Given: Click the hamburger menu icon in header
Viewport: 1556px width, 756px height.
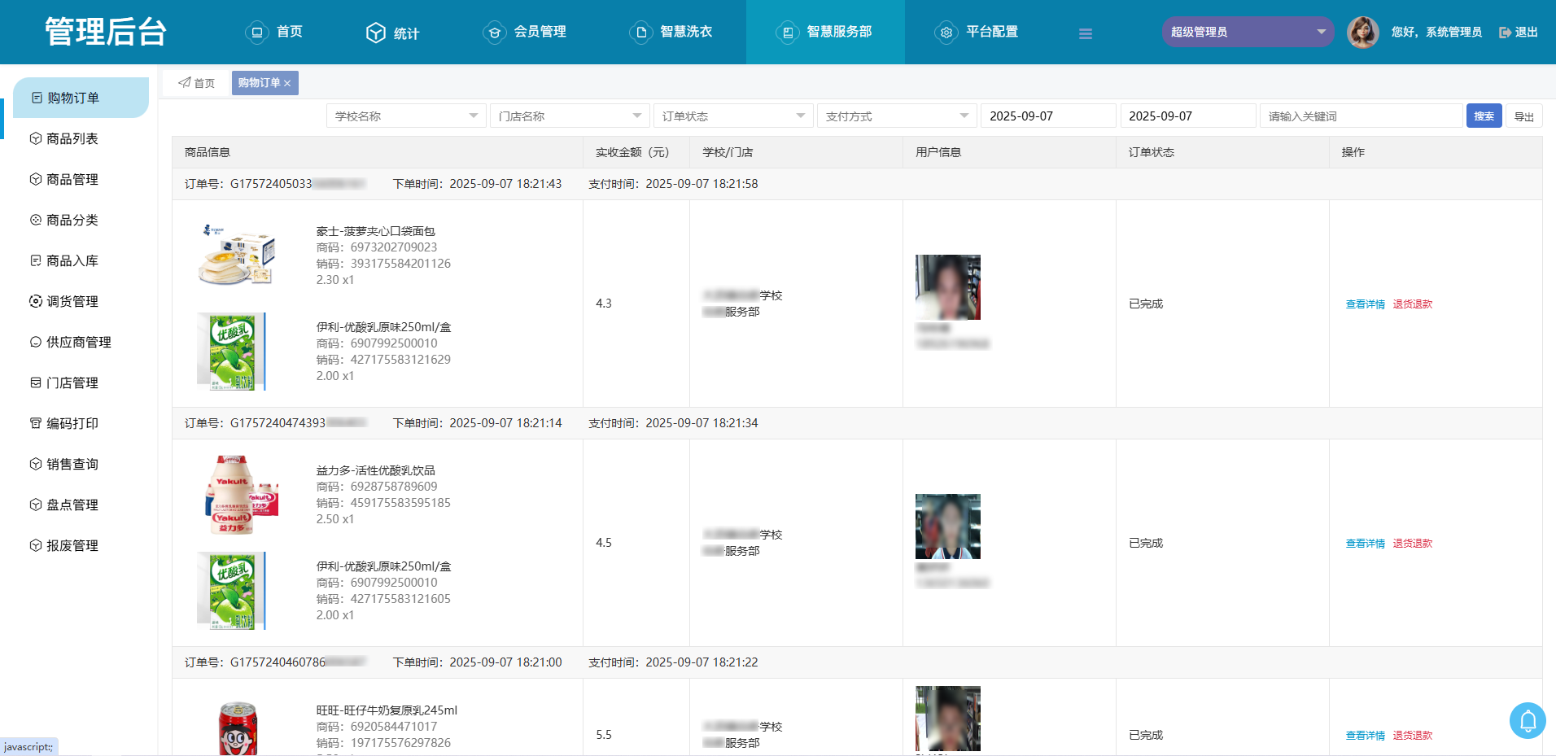Looking at the screenshot, I should point(1085,33).
